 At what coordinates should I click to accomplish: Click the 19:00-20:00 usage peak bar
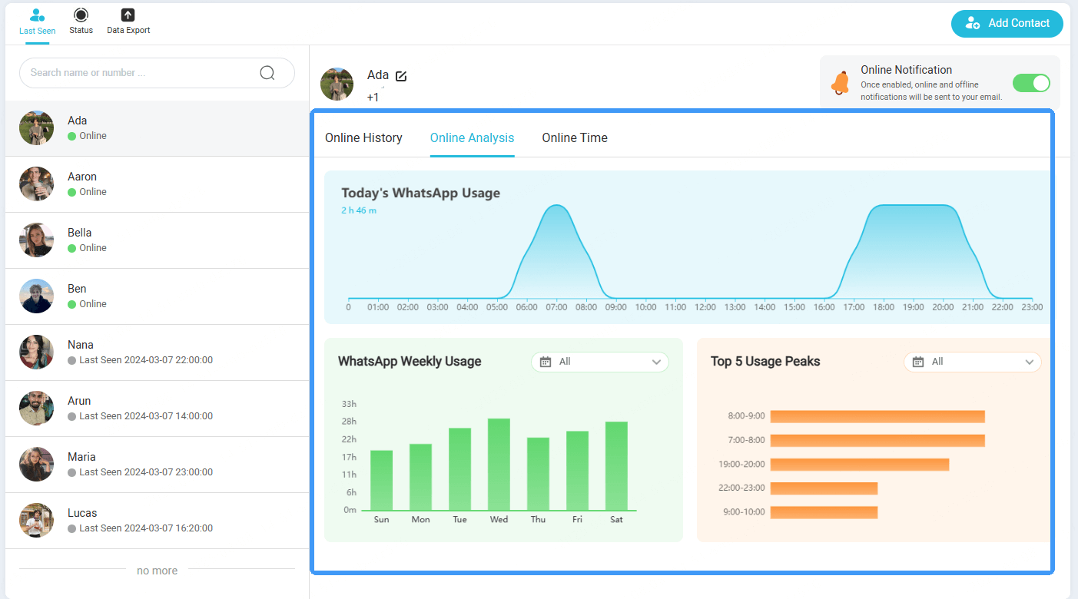coord(860,465)
